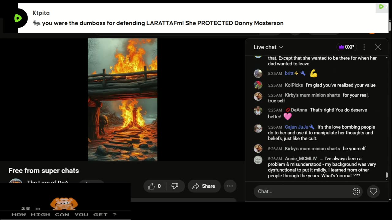This screenshot has width=392, height=220.
Task: Click the pink heart emoji in DeAnna's message
Action: tap(287, 117)
